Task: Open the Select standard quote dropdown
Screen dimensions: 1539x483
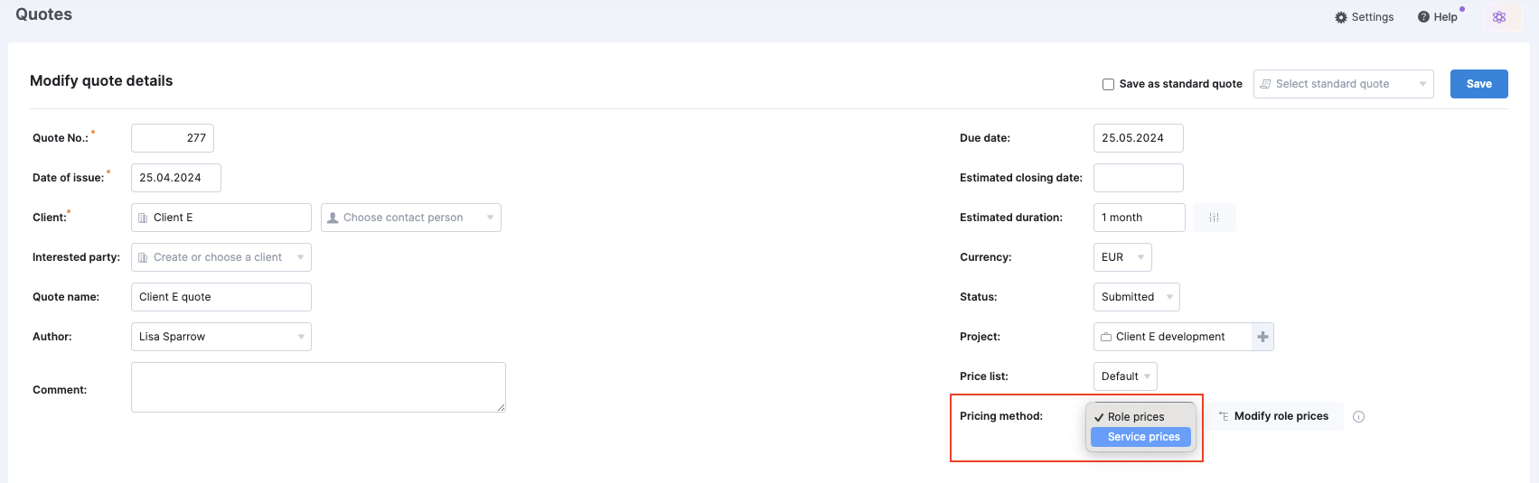Action: pyautogui.click(x=1343, y=84)
